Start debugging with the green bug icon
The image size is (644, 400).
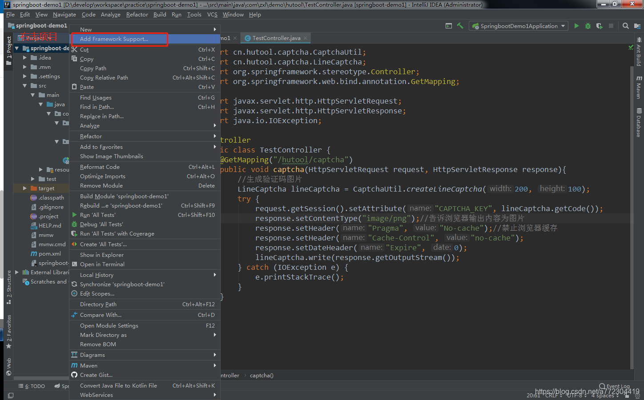pos(588,26)
